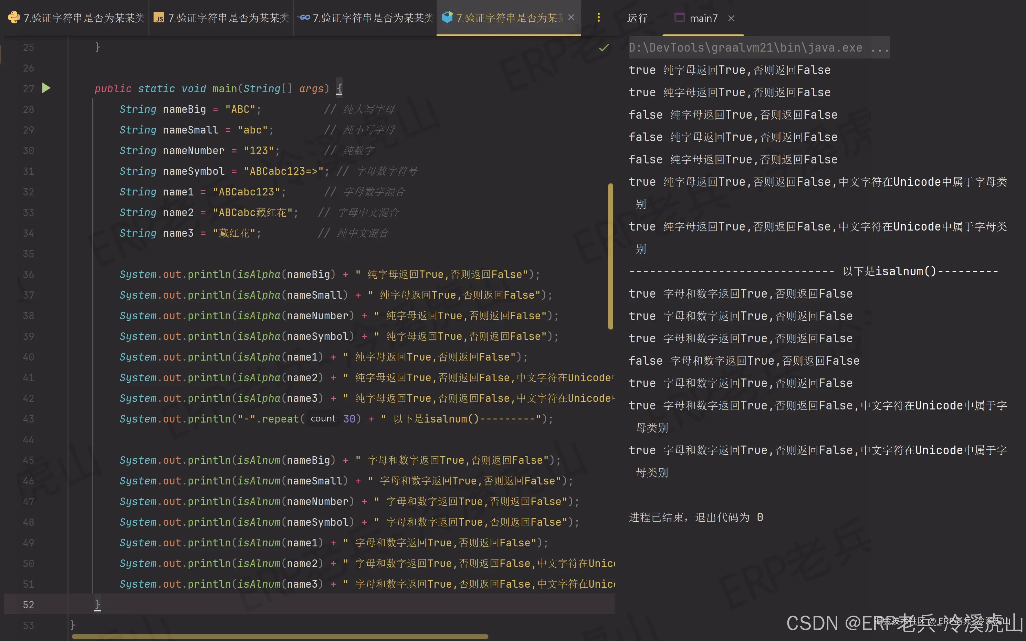Image resolution: width=1026 pixels, height=641 pixels.
Task: Click the Java file icon on active tab
Action: [x=447, y=17]
